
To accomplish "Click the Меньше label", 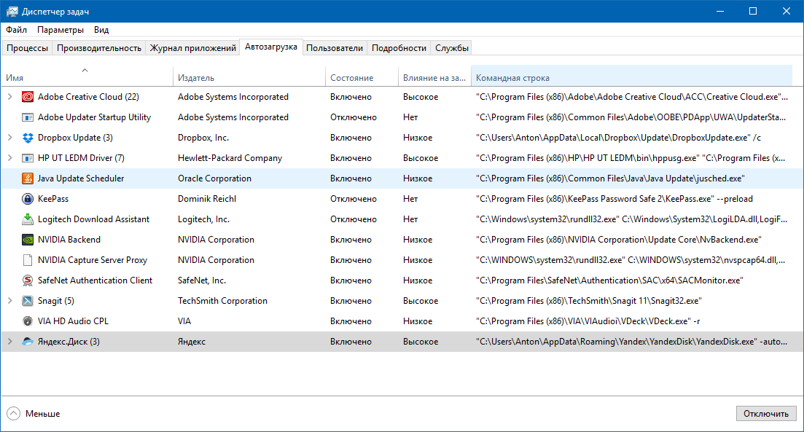I will (42, 414).
